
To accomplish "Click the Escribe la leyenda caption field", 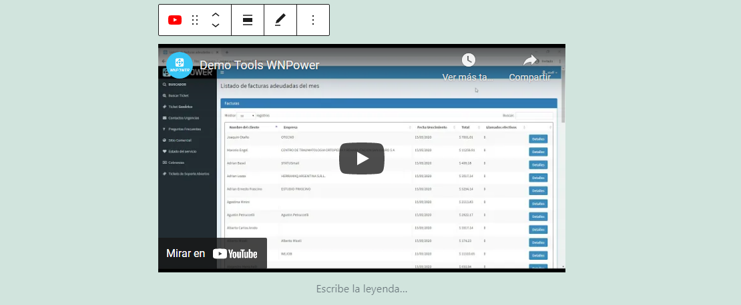I will click(362, 289).
